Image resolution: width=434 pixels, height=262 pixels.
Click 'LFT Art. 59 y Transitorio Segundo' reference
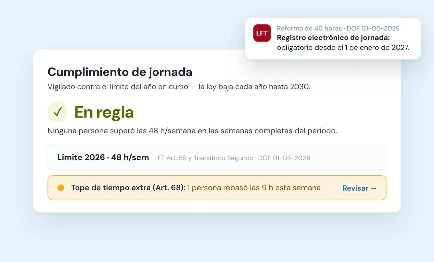tap(204, 158)
